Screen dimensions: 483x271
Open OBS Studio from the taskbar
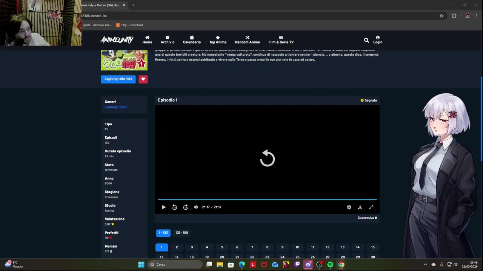319,265
